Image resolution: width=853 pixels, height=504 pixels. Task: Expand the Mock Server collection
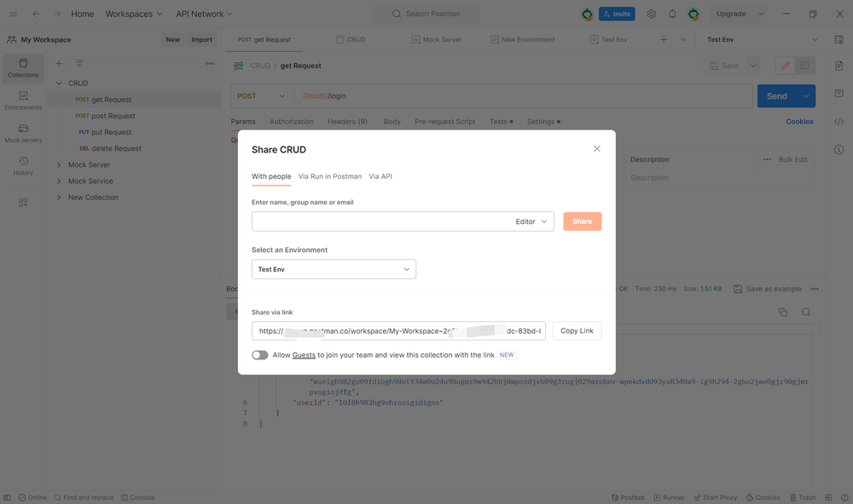click(x=89, y=164)
